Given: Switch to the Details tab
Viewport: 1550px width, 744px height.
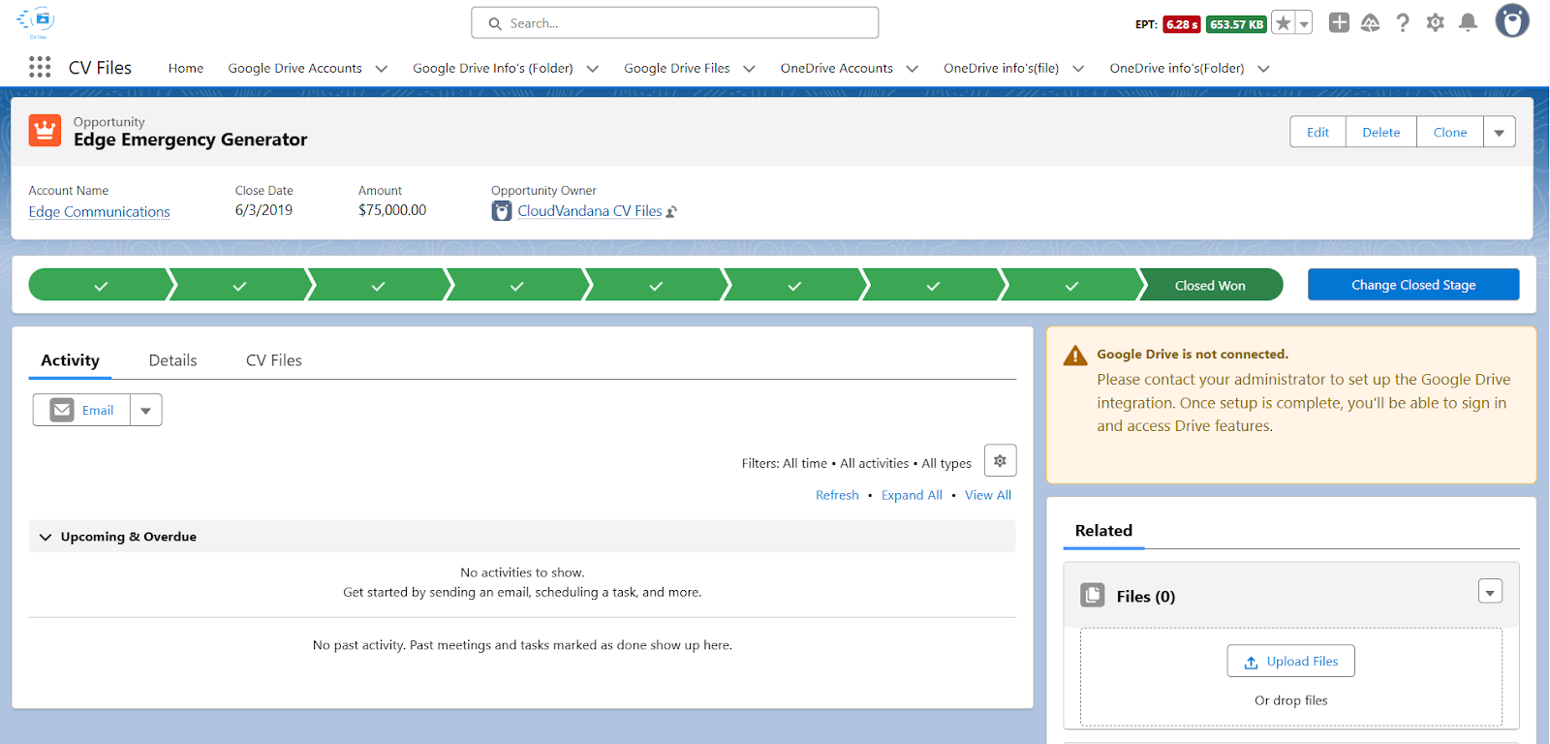Looking at the screenshot, I should pyautogui.click(x=172, y=360).
